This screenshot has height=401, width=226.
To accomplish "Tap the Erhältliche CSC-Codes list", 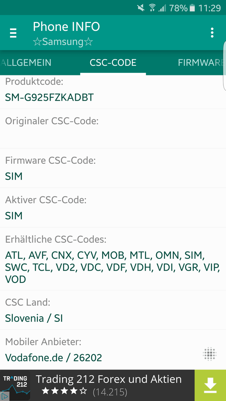I will 113,259.
